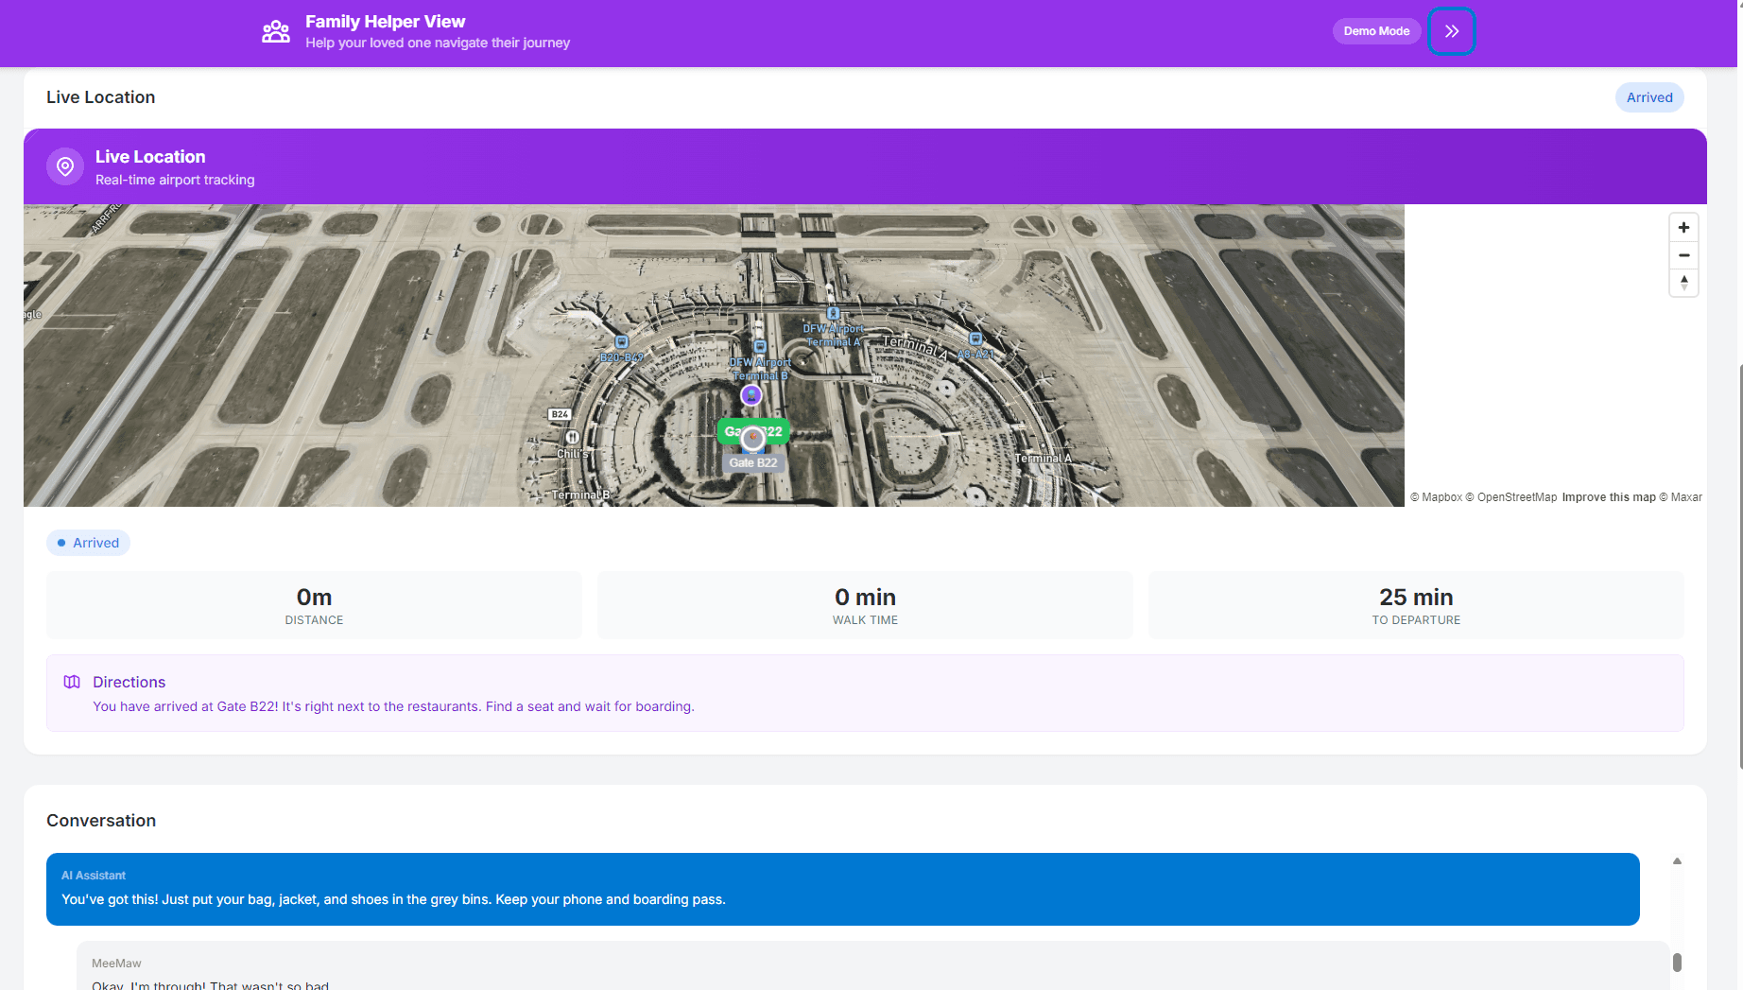
Task: Click the Directions book icon
Action: point(72,682)
